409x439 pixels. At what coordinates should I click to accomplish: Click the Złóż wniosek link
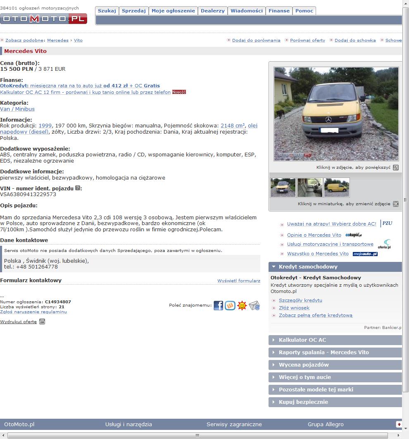point(294,308)
